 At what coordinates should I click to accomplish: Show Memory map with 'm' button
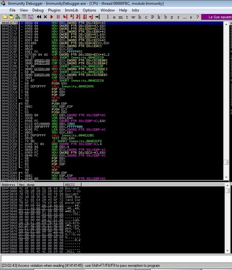[120, 17]
